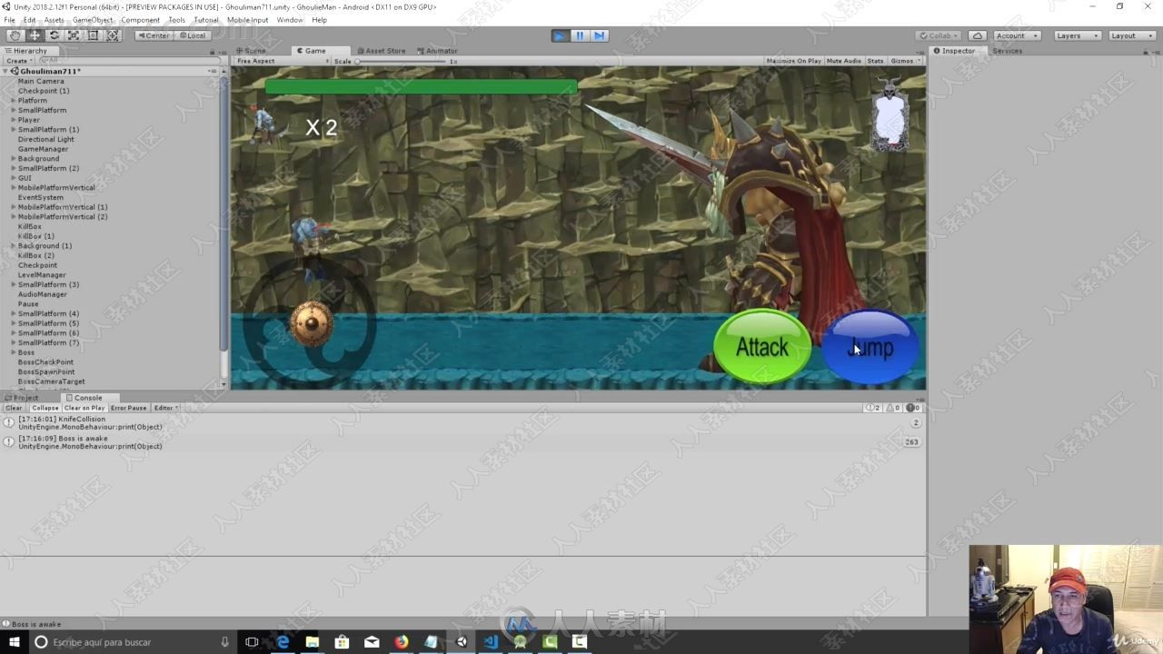The height and width of the screenshot is (654, 1163).
Task: Toggle Local handle rotation button
Action: [x=192, y=35]
